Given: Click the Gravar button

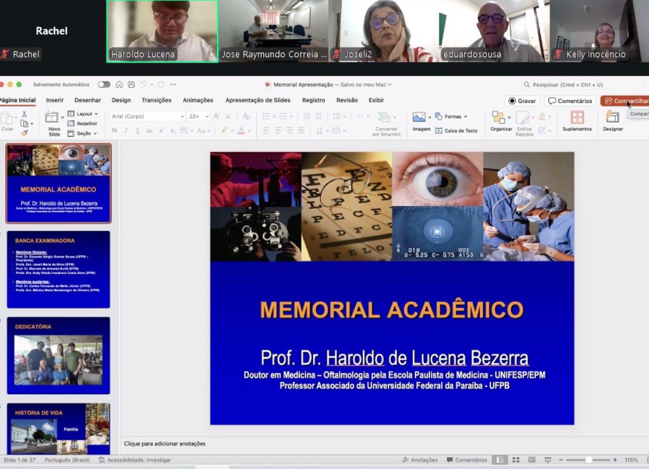Looking at the screenshot, I should click(x=522, y=100).
